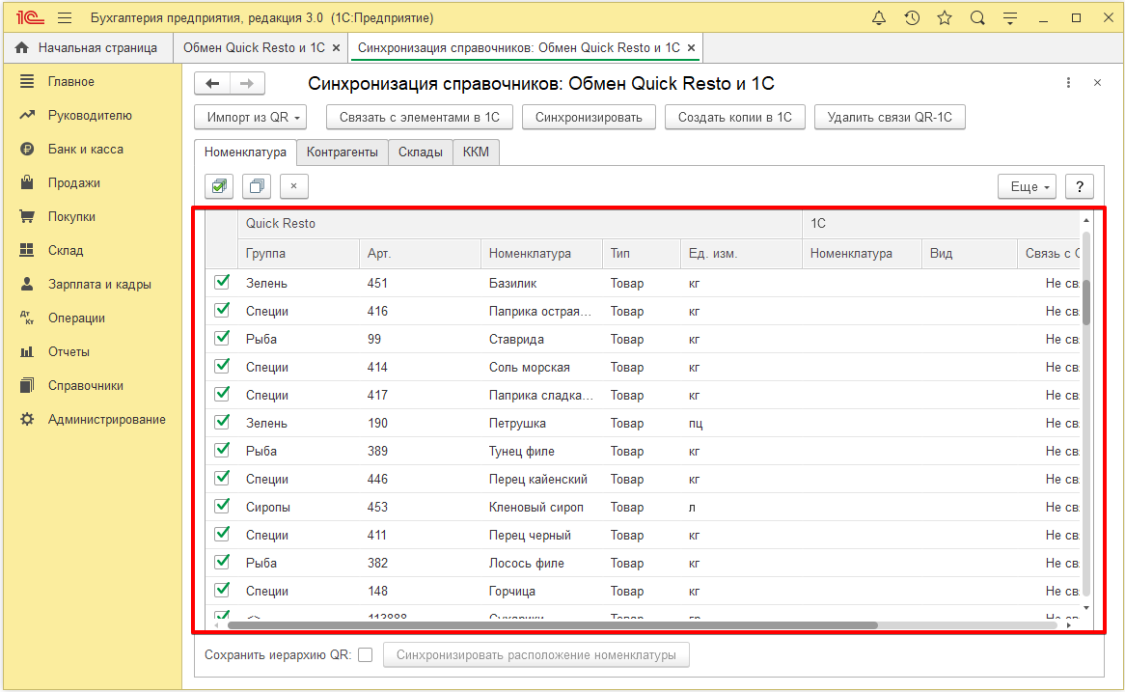Go back with the left arrow
Screen dimensions: 1125x692
(212, 83)
